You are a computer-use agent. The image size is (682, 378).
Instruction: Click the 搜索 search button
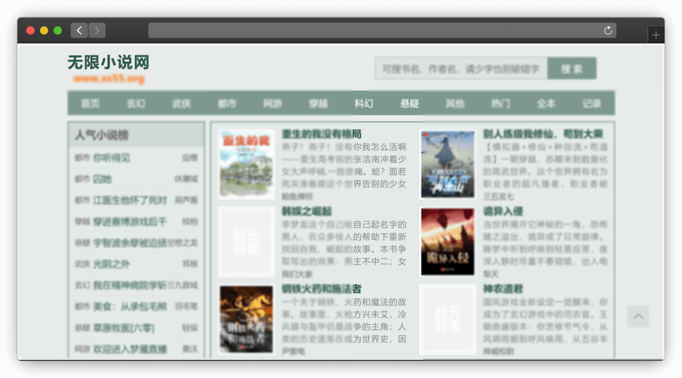tap(571, 69)
